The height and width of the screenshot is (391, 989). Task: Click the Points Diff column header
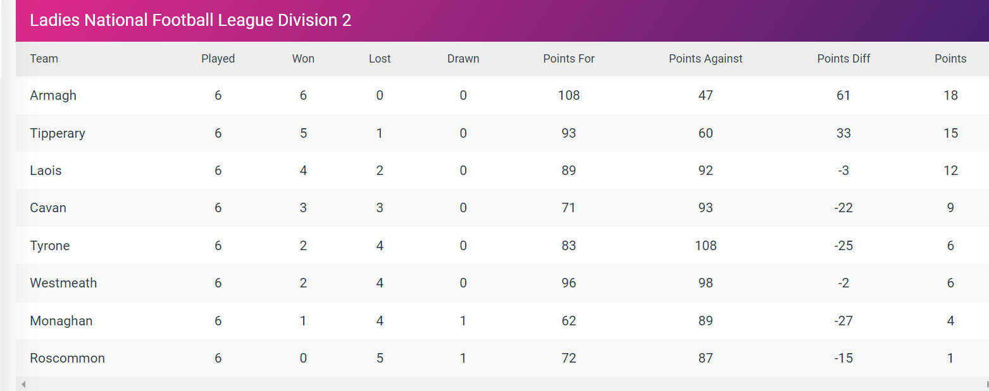pyautogui.click(x=843, y=59)
